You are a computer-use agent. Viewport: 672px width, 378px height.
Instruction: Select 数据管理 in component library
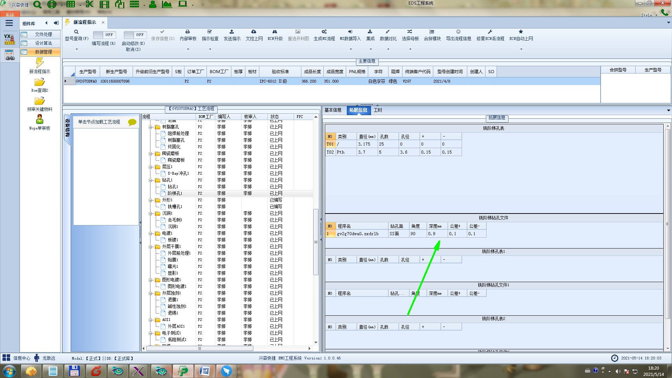click(43, 52)
